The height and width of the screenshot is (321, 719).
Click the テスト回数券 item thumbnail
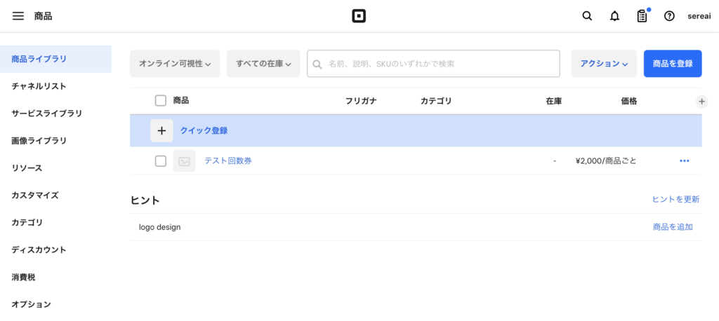point(184,161)
